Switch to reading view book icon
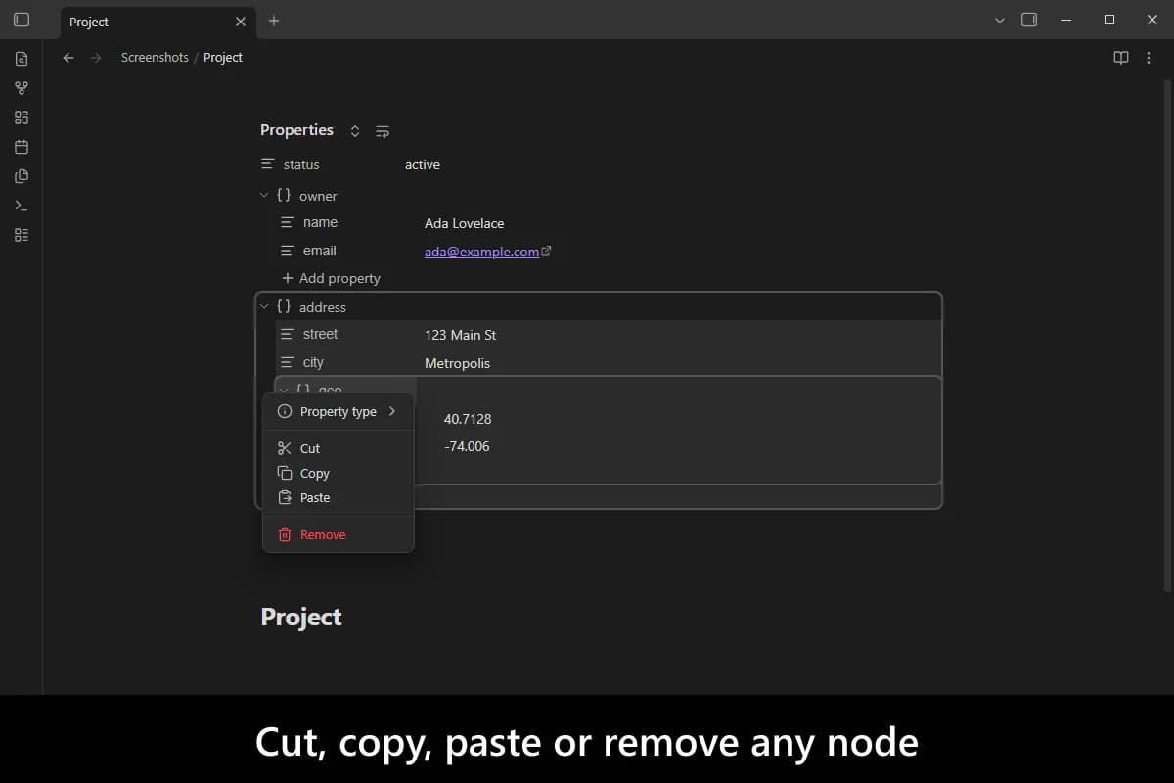This screenshot has width=1174, height=783. click(1121, 58)
